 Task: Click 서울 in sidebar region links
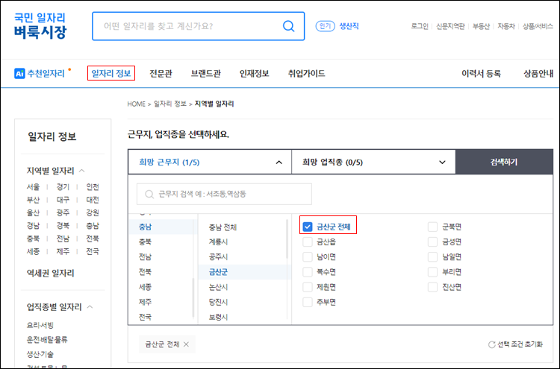tap(33, 187)
